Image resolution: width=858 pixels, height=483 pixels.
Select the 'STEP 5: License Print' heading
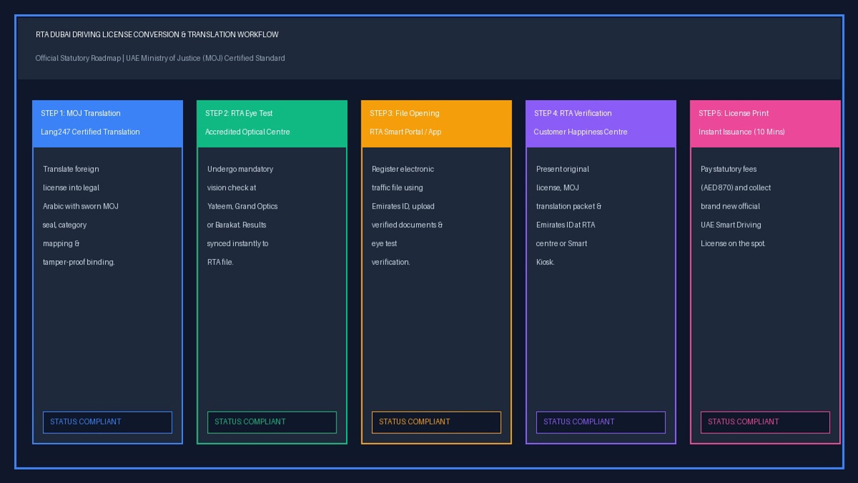point(733,113)
